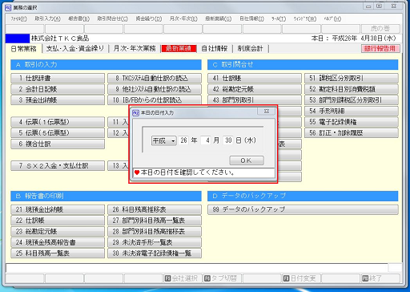Open 55 電子記録債権
410x292 pixels.
[x=352, y=122]
